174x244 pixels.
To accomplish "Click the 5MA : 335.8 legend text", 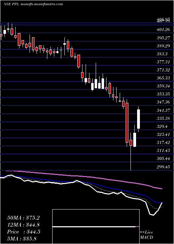I will point(22,238).
